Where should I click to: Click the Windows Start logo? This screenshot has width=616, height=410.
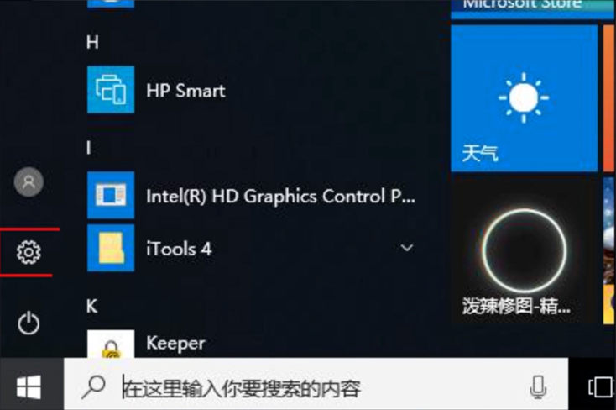click(x=29, y=387)
